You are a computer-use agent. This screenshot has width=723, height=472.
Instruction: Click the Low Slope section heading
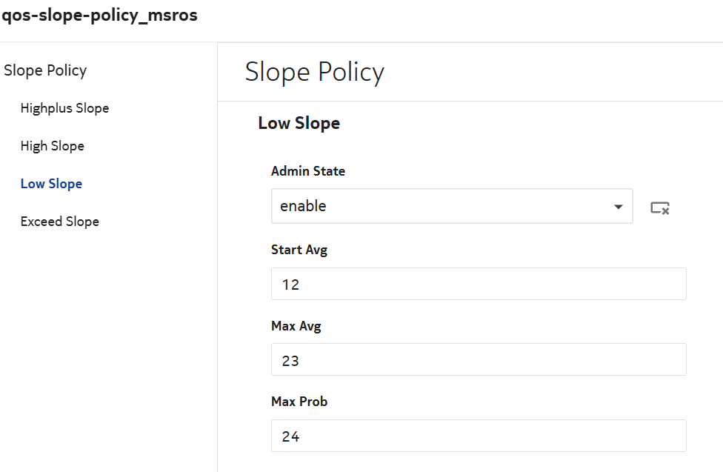[299, 123]
